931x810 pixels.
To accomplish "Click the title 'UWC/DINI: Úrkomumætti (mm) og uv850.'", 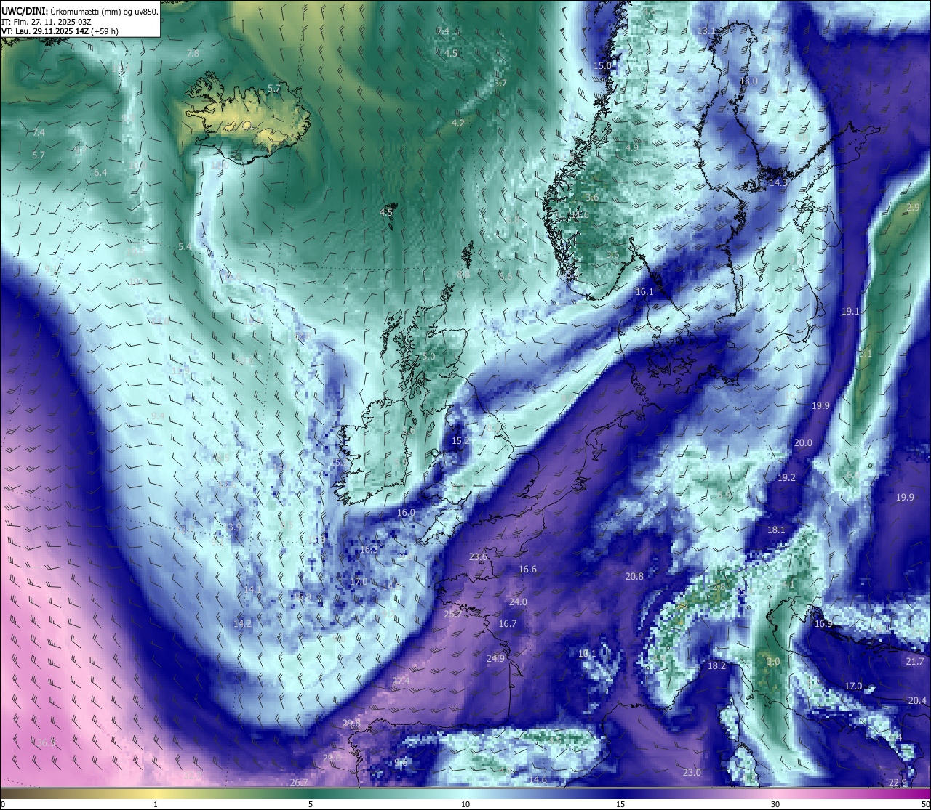I will pos(79,12).
